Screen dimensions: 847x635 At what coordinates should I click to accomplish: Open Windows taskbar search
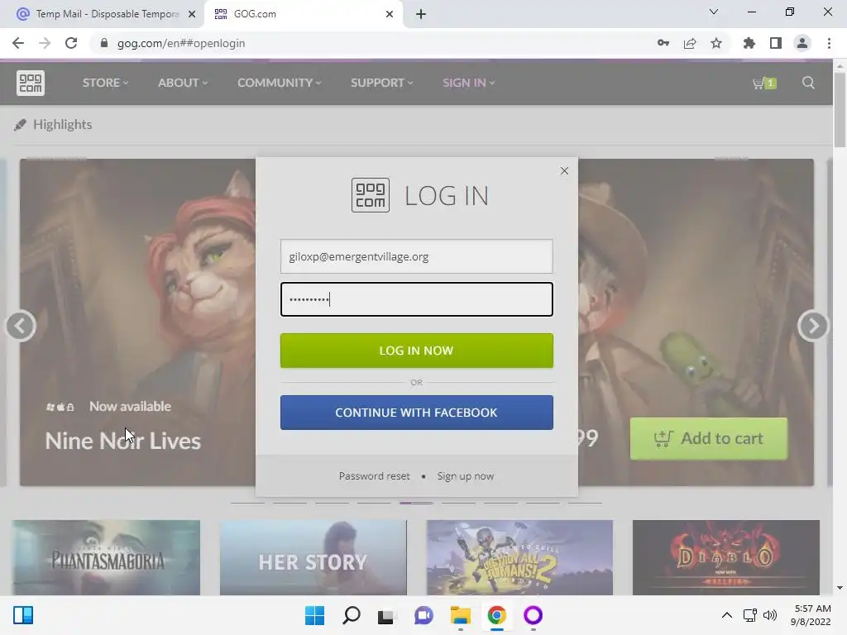click(351, 615)
